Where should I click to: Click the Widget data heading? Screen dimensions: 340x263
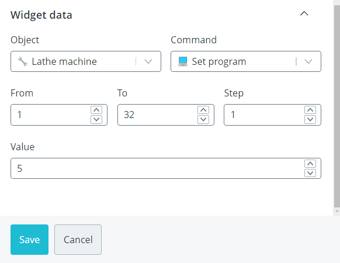click(41, 15)
